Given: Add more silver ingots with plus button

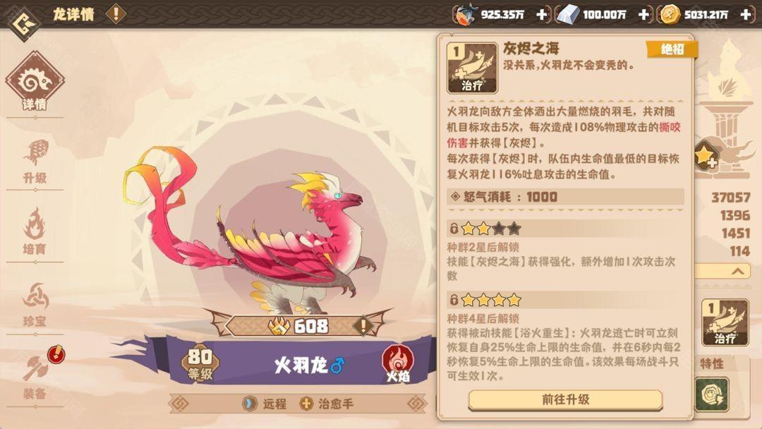Looking at the screenshot, I should pos(644,15).
